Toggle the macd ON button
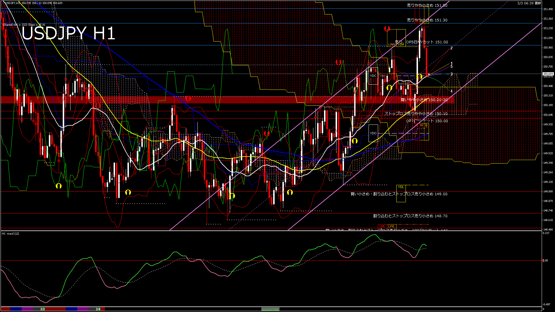The width and height of the screenshot is (555, 312). 270,309
